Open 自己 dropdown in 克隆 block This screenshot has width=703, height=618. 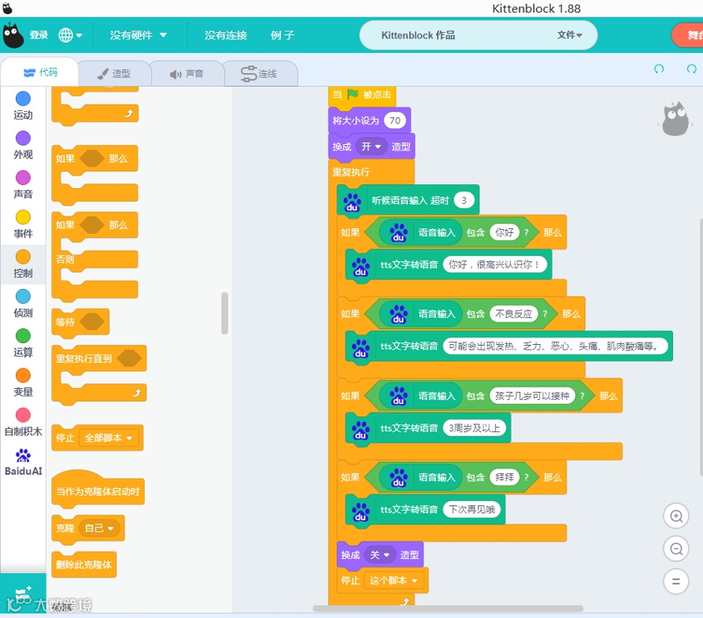[99, 528]
